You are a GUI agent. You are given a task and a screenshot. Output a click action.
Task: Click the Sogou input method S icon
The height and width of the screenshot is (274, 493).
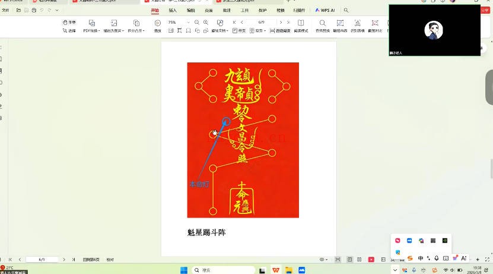[x=410, y=259]
